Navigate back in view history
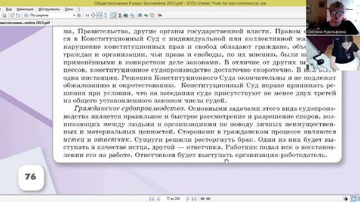Image resolution: width=360 pixels, height=202 pixels. tap(202, 199)
